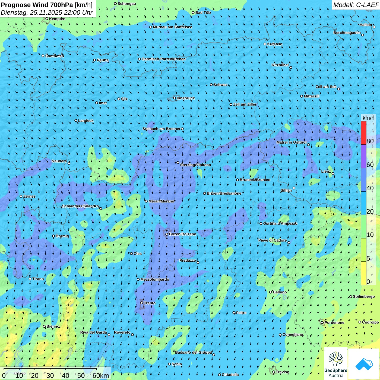Image resolution: width=380 pixels, height=380 pixels.
Task: Click the 'Sillian' label
Action: pyautogui.click(x=286, y=190)
